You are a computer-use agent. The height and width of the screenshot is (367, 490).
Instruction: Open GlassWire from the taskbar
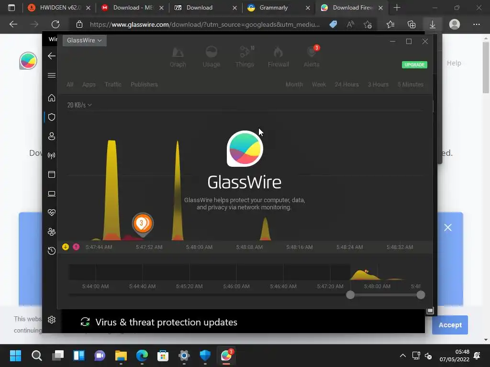pyautogui.click(x=226, y=356)
